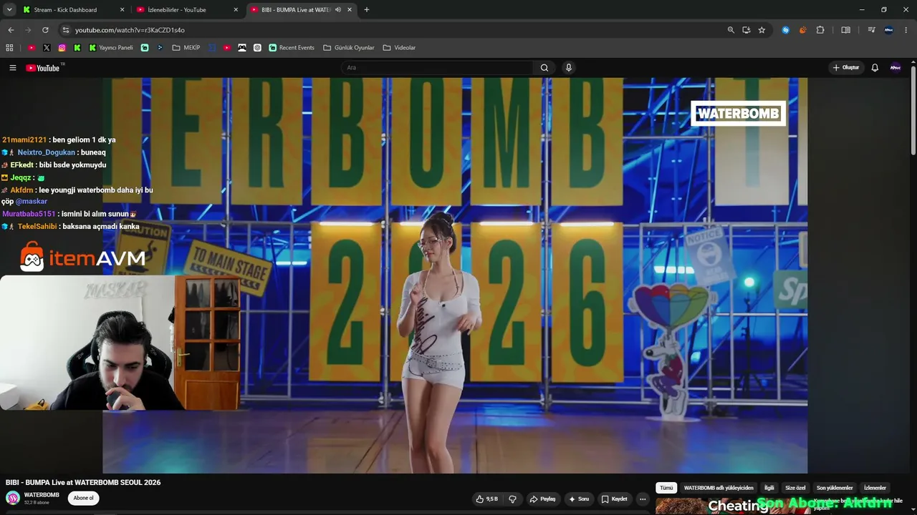This screenshot has height=515, width=917.
Task: Save the video with Kaydet
Action: point(615,499)
